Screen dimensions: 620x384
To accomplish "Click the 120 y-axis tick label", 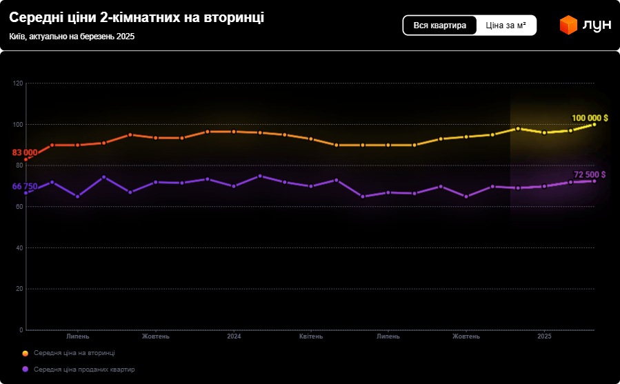I will click(19, 83).
